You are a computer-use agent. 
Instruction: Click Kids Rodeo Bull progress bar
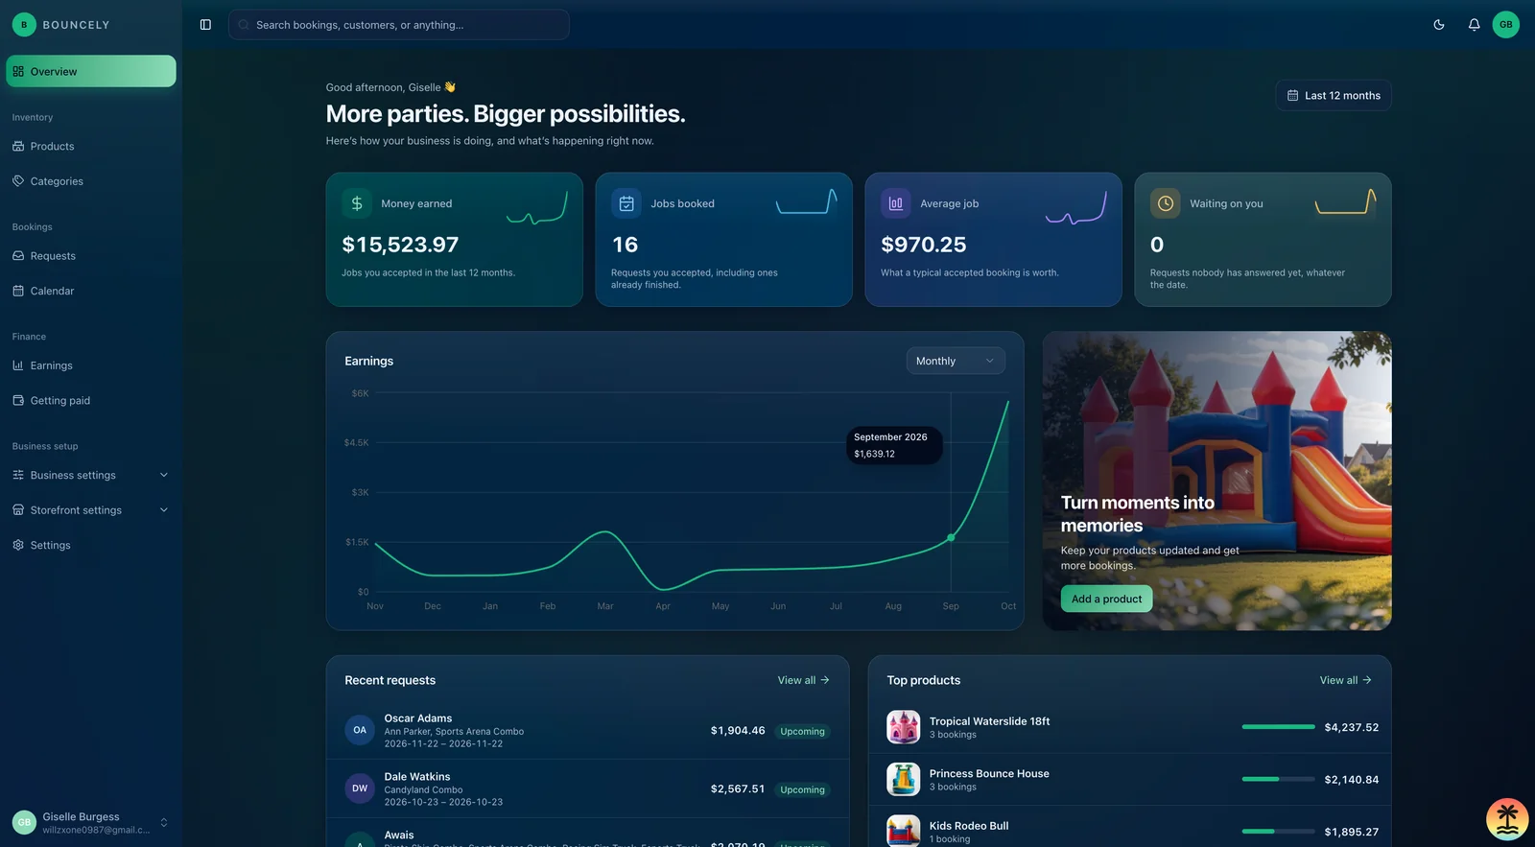coord(1278,832)
